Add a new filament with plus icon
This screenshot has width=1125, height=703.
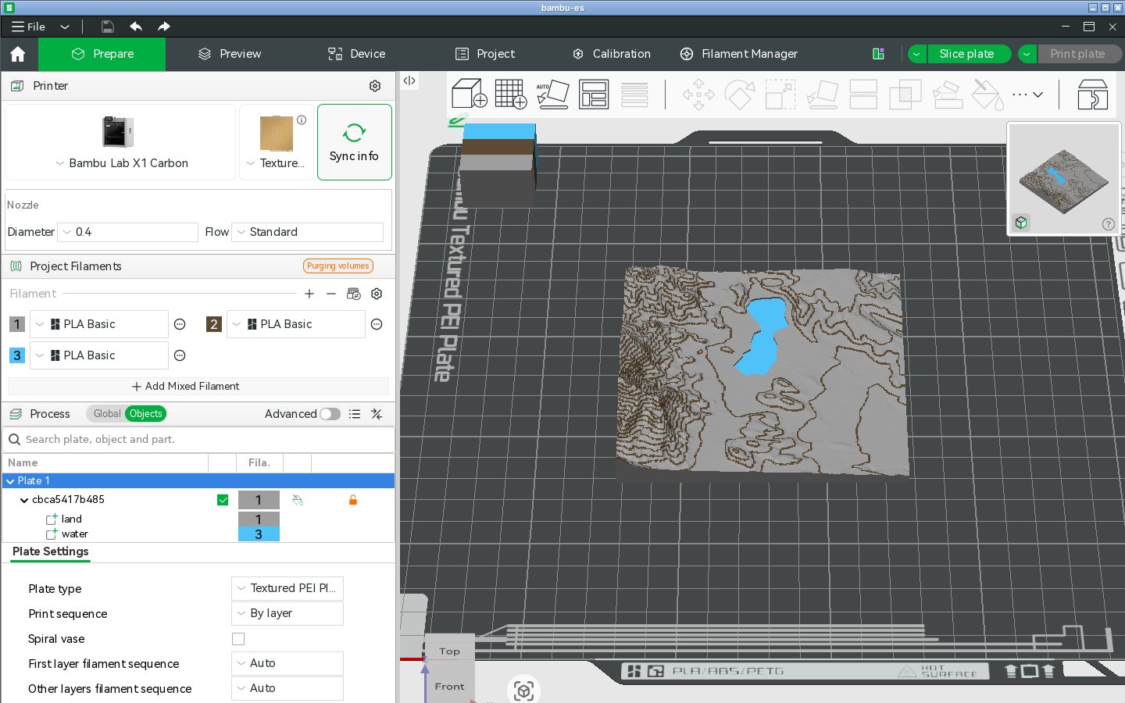pyautogui.click(x=309, y=294)
